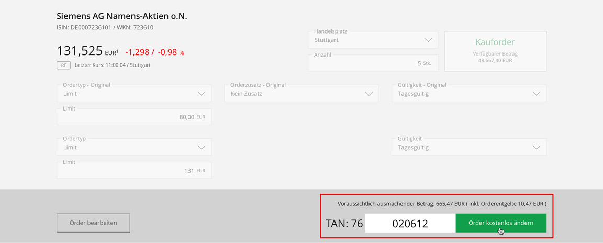This screenshot has height=243, width=603.
Task: Click the TAN: 76 label
Action: (x=344, y=224)
